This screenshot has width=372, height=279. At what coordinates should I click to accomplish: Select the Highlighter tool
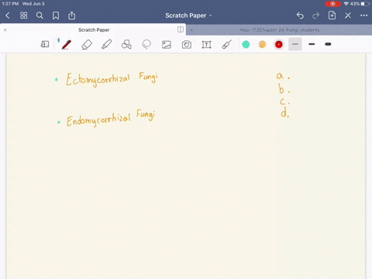tap(106, 44)
